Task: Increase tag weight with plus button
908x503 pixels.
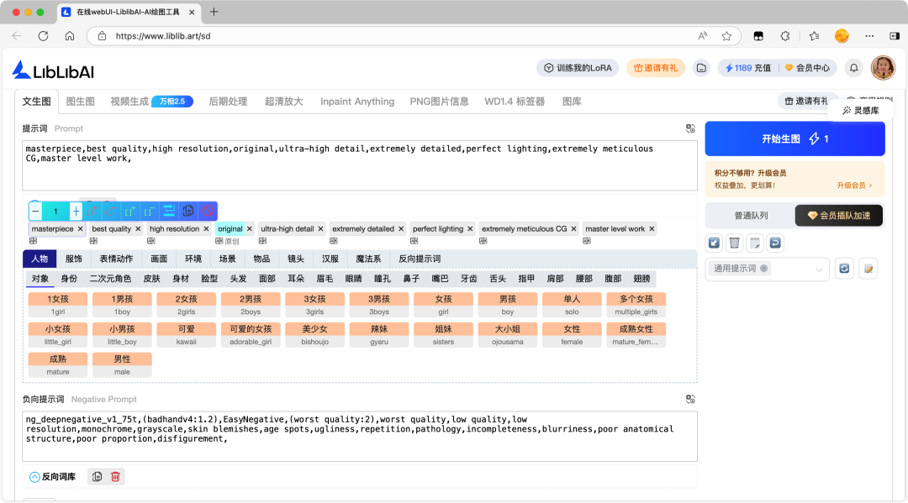Action: tap(76, 211)
